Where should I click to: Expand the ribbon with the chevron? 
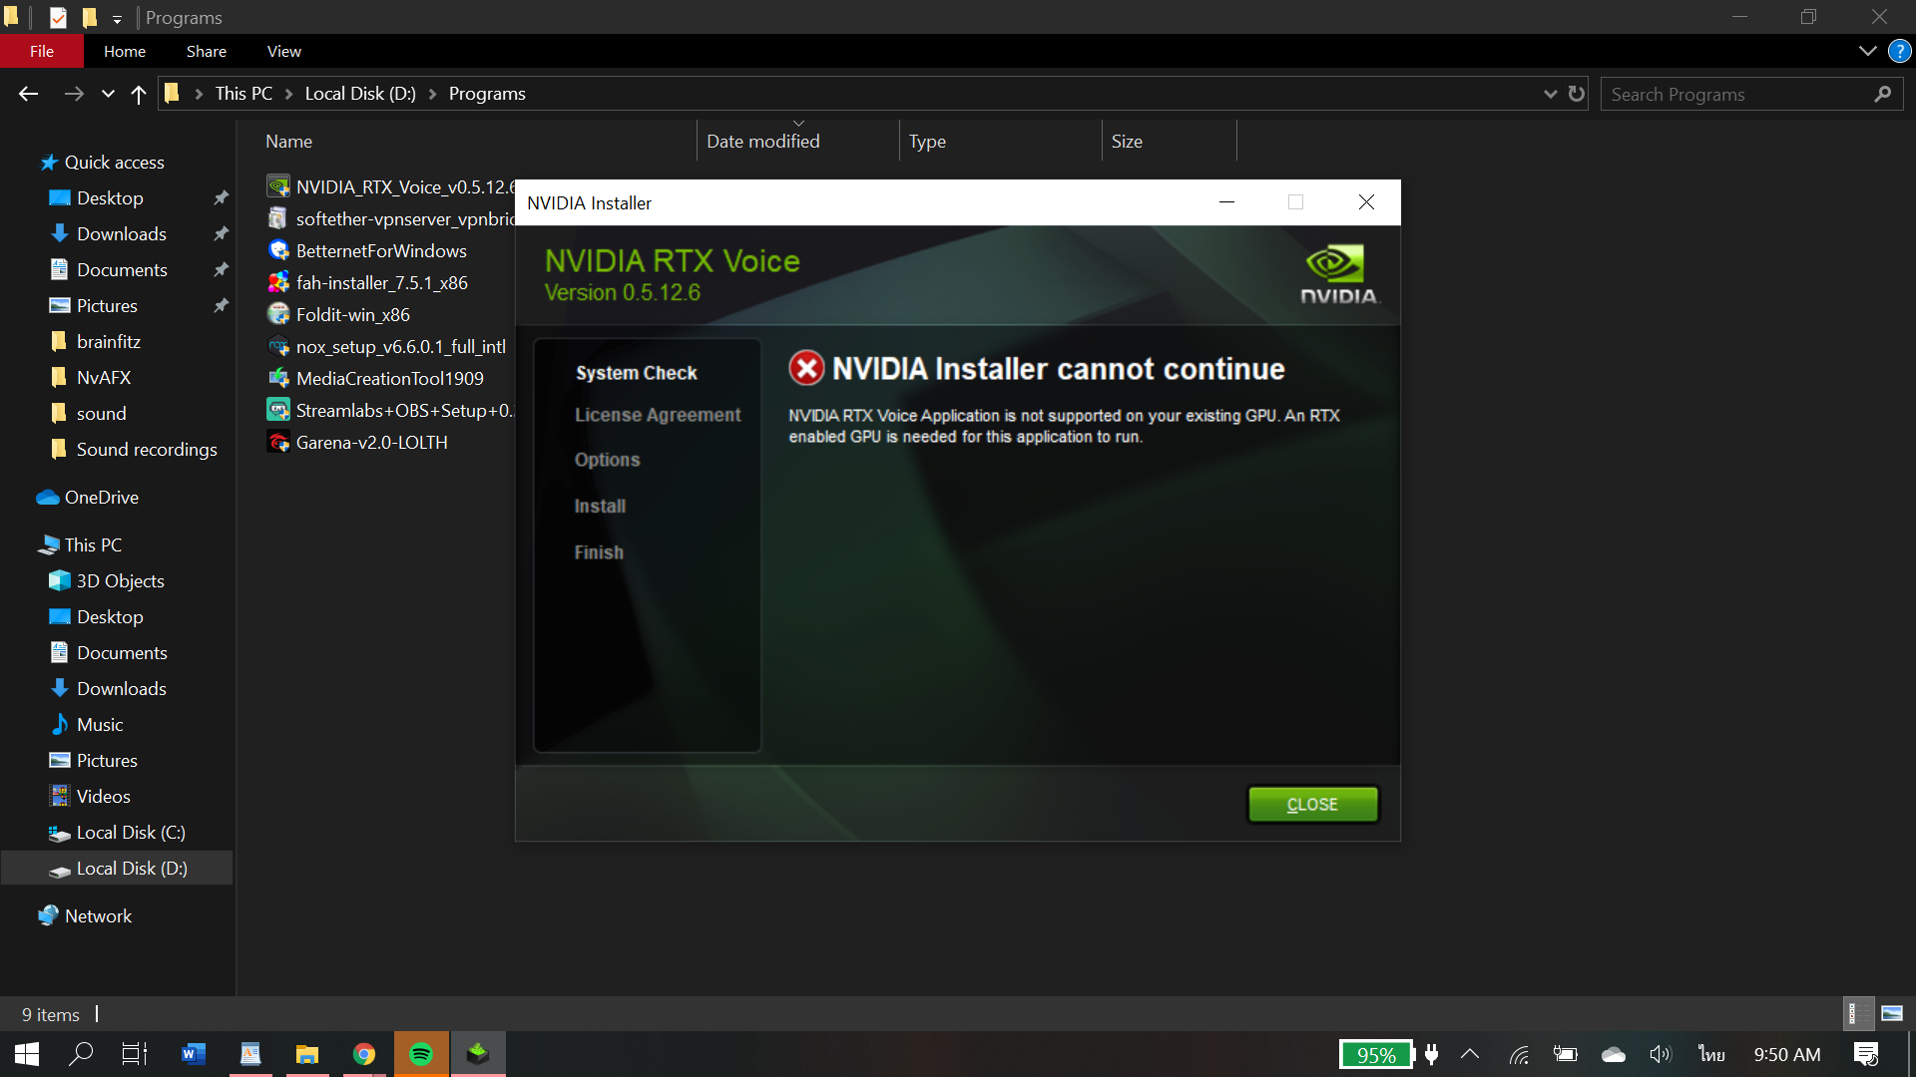click(x=1867, y=51)
